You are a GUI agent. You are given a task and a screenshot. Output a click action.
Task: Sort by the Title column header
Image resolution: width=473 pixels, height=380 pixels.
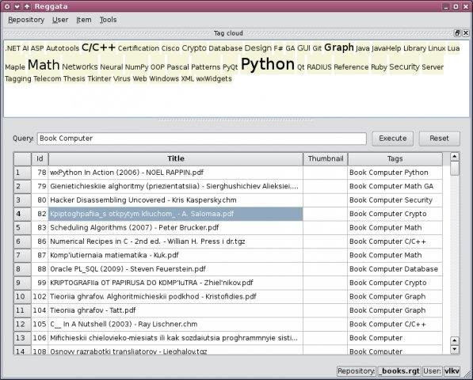(x=176, y=159)
